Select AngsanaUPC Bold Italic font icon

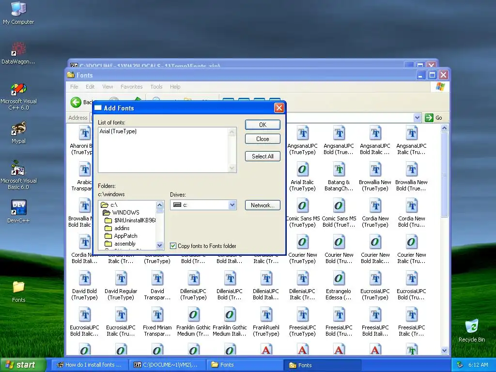click(x=375, y=140)
